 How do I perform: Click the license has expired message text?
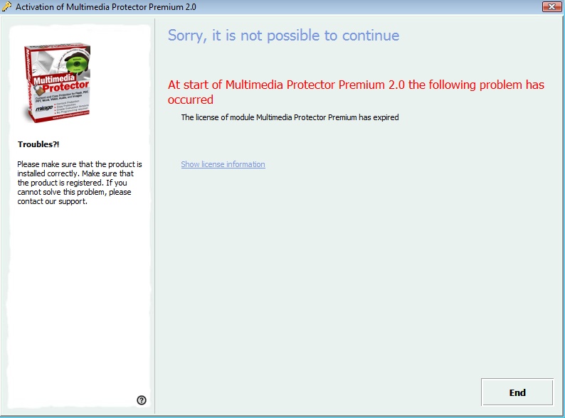[290, 117]
